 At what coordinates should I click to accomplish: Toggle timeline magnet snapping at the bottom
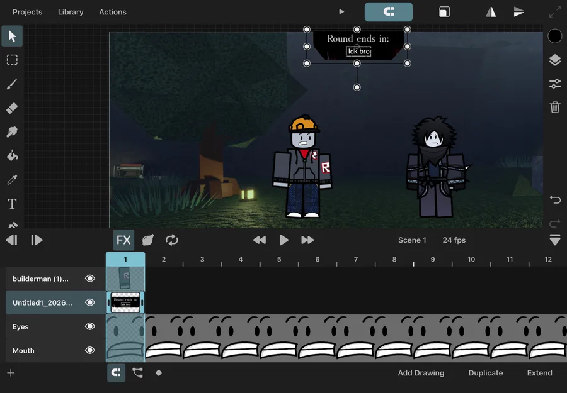tap(116, 373)
